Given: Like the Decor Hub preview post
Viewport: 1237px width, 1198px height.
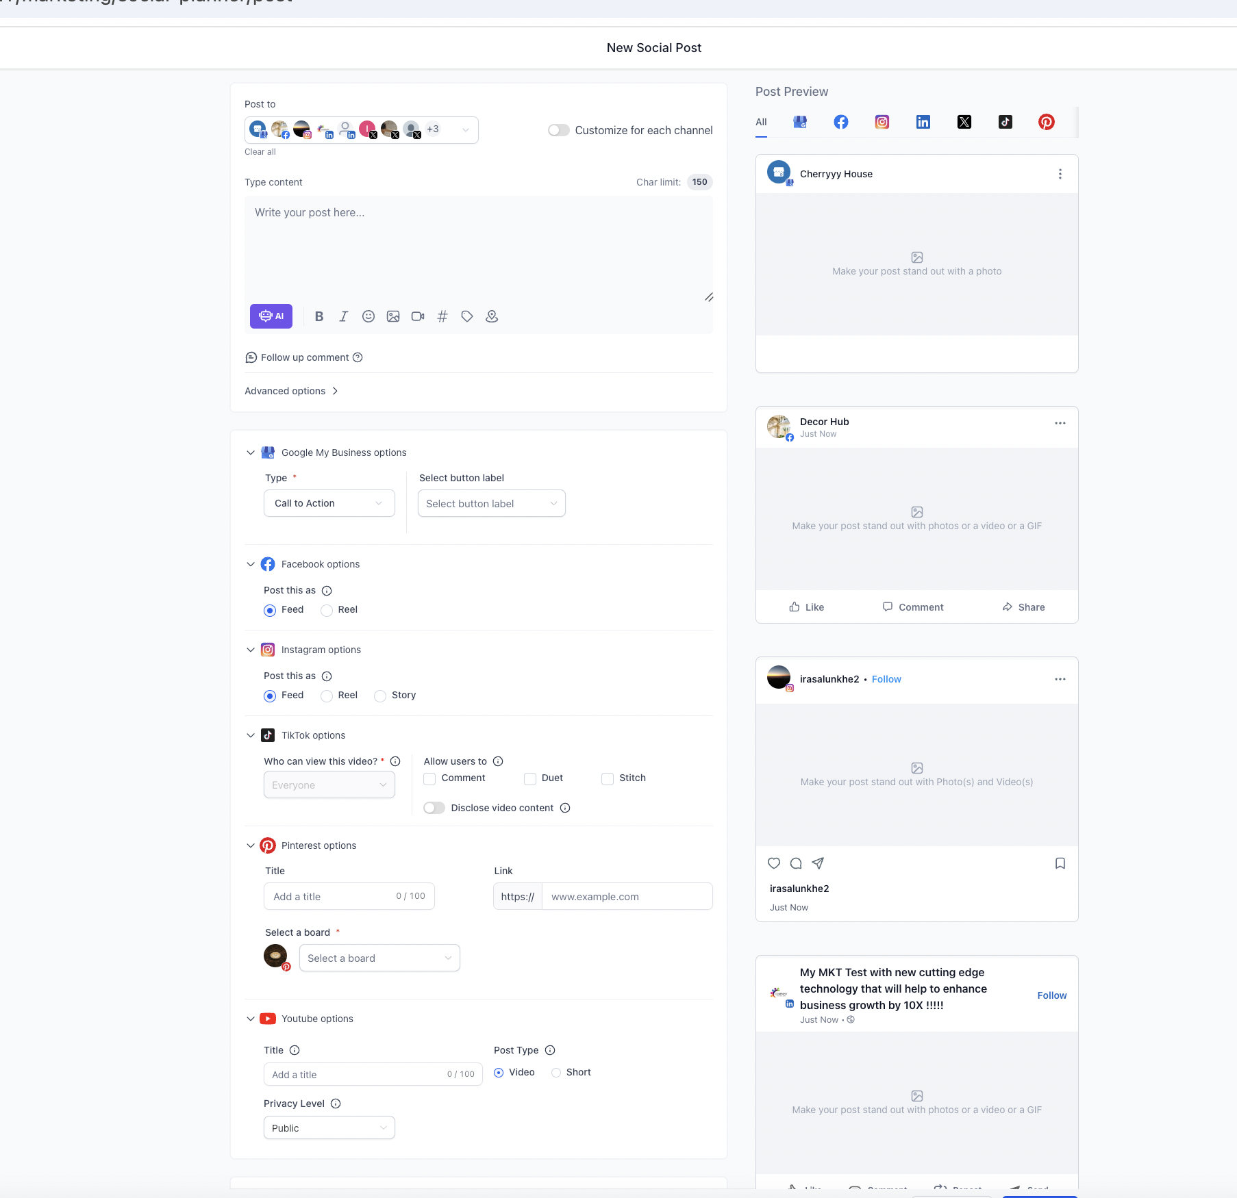Looking at the screenshot, I should [x=807, y=607].
